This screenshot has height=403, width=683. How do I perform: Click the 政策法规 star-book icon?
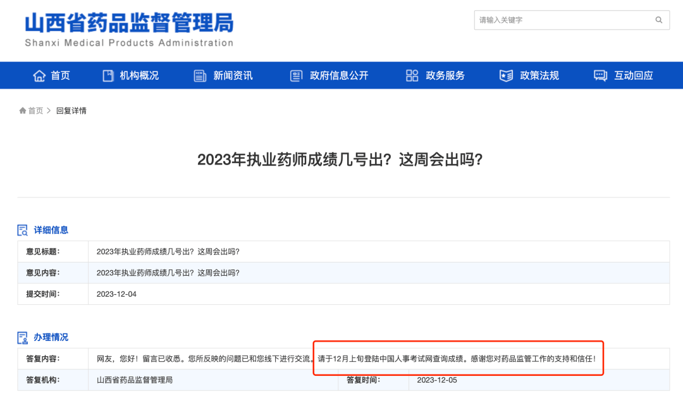(506, 76)
